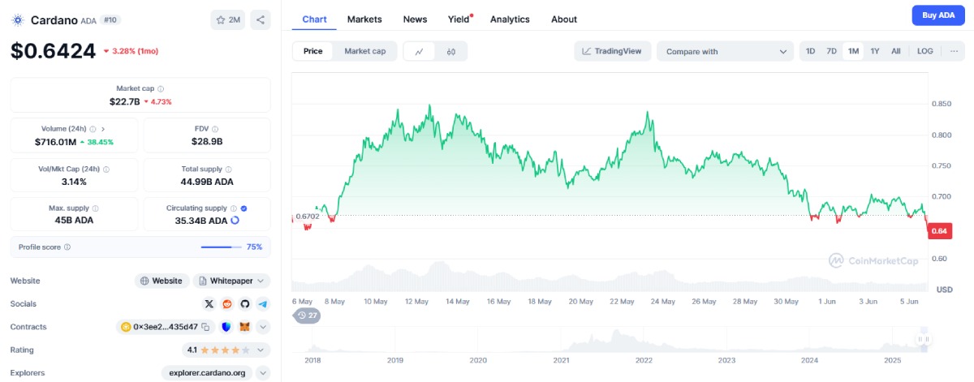Image resolution: width=974 pixels, height=382 pixels.
Task: Set chart range to 1M
Action: 853,51
